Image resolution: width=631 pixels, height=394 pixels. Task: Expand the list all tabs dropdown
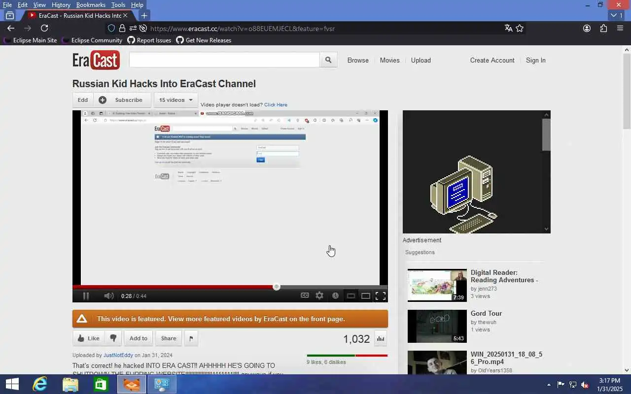coord(616,15)
